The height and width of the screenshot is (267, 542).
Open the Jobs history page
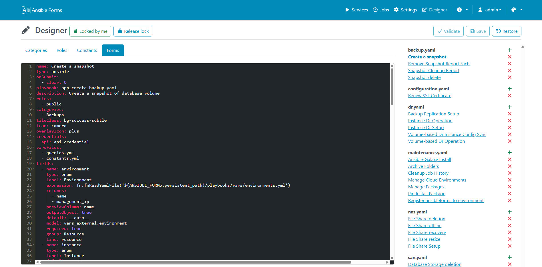(380, 10)
